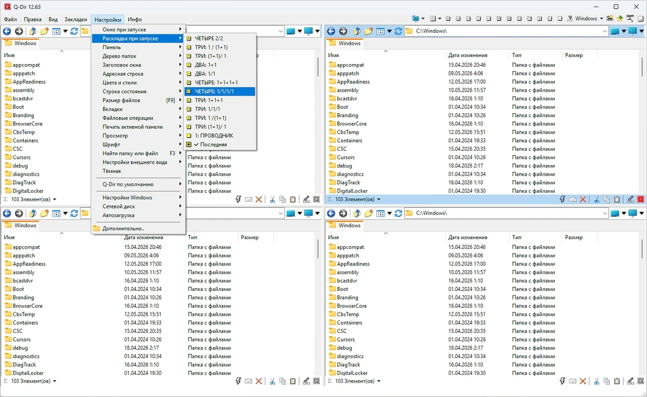Paste using clipboard icon in top-right status bar
This screenshot has height=397, width=647.
click(617, 199)
